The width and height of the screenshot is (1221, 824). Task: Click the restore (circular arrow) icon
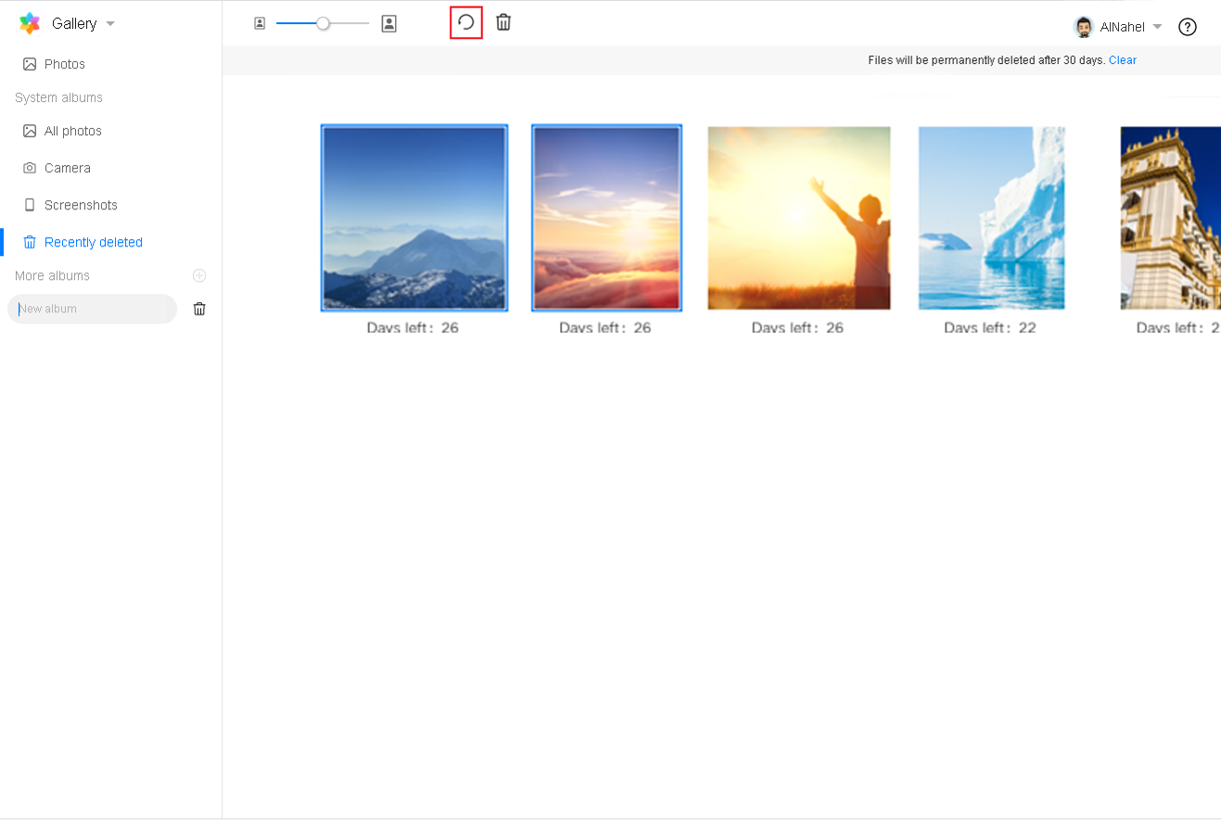pyautogui.click(x=466, y=23)
